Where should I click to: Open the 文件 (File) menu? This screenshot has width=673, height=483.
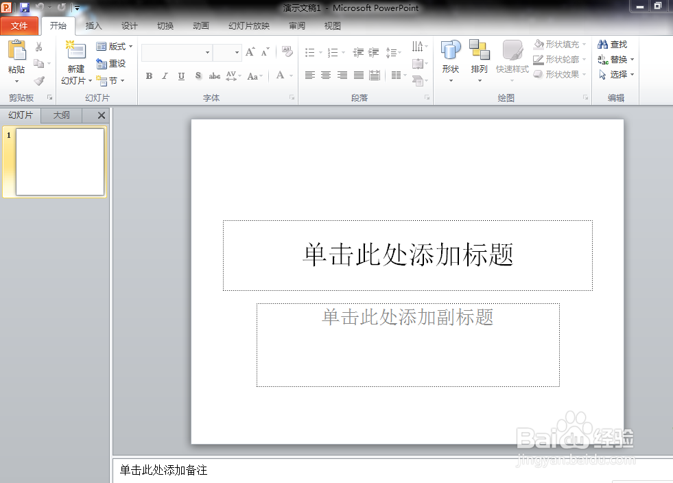[20, 25]
